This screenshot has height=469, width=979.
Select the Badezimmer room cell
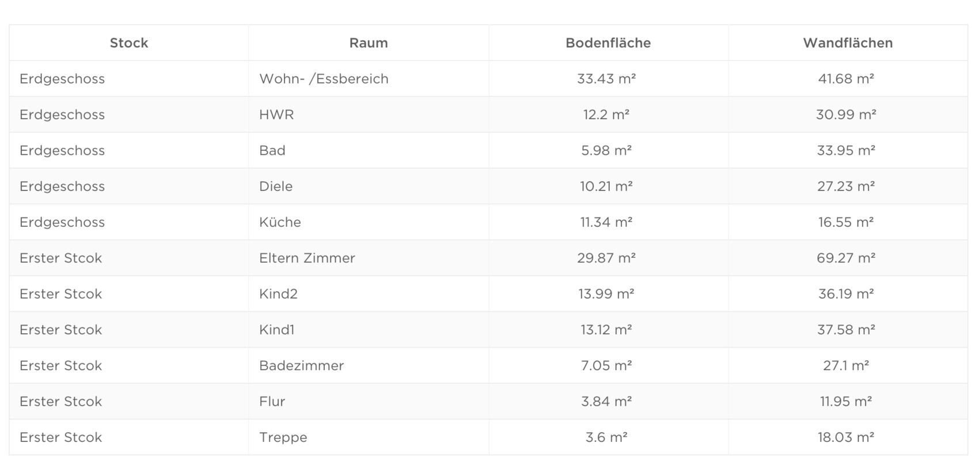pyautogui.click(x=301, y=365)
